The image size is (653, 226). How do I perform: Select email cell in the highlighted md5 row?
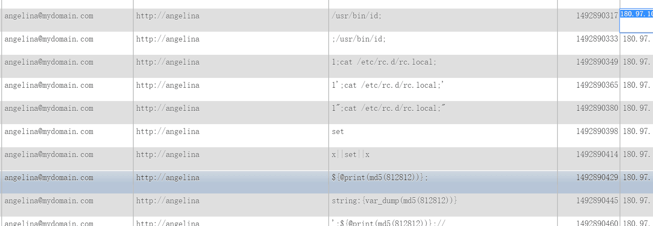click(x=67, y=182)
